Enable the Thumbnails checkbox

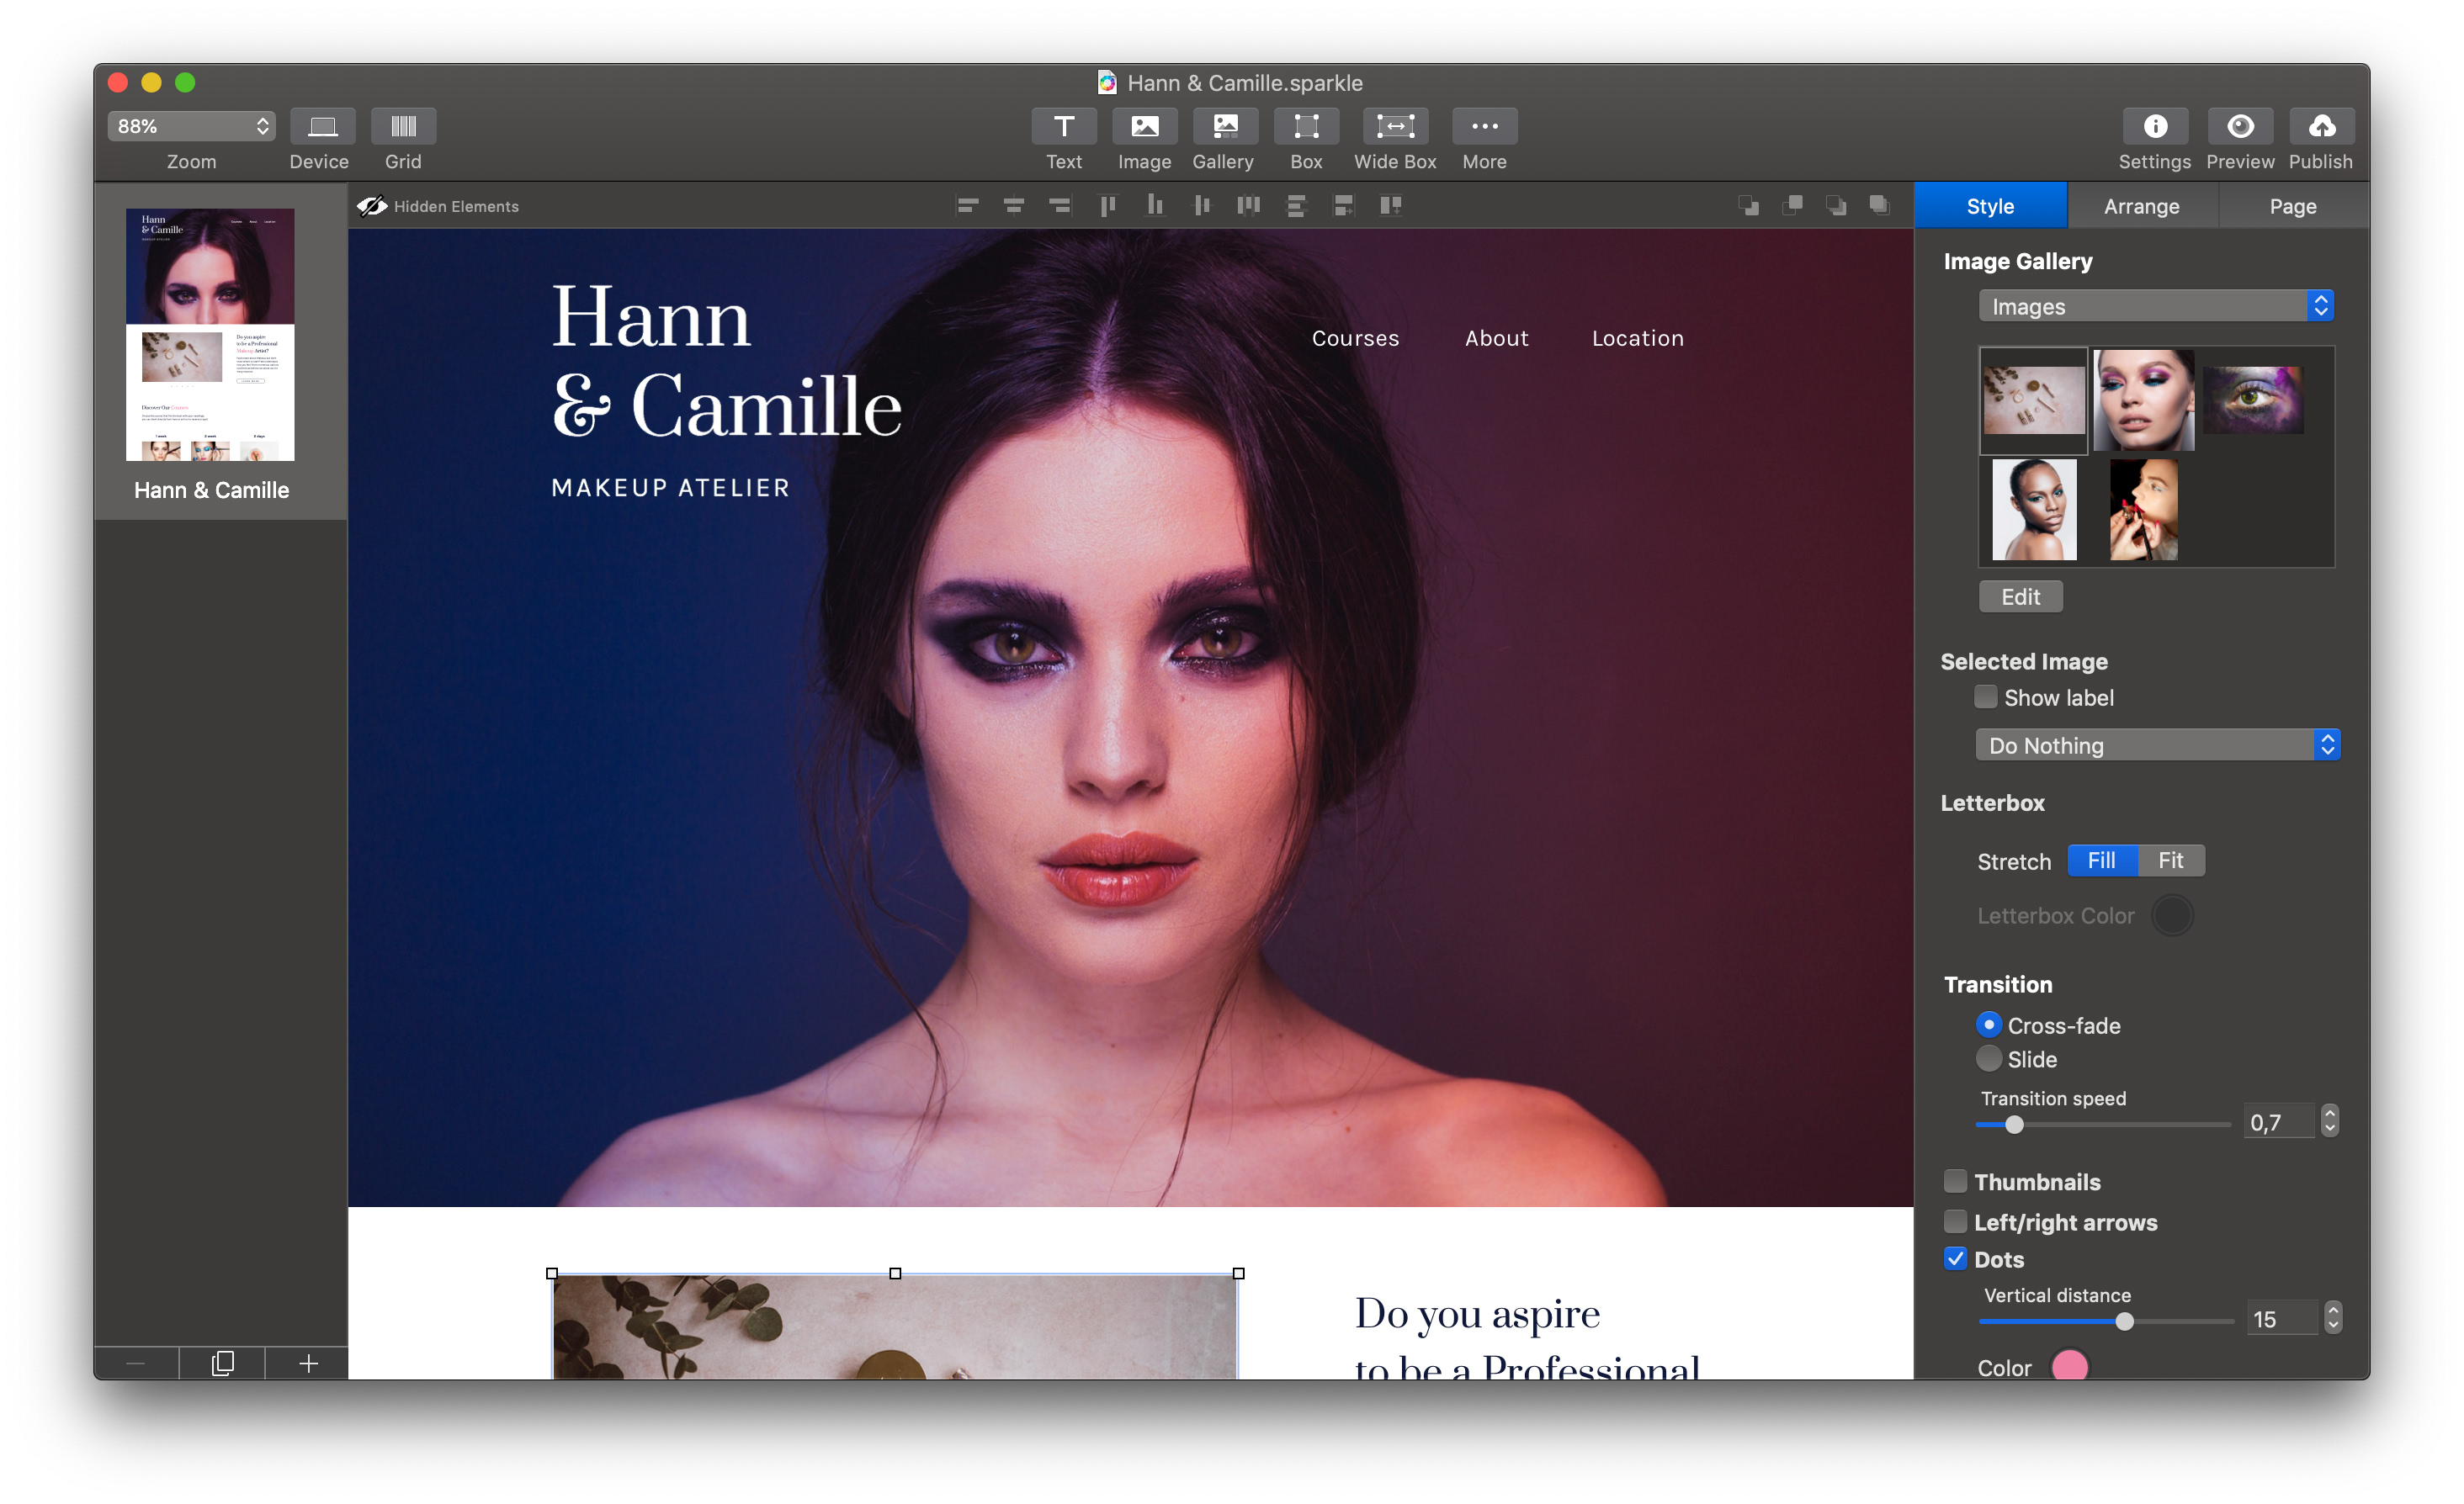click(x=1955, y=1181)
